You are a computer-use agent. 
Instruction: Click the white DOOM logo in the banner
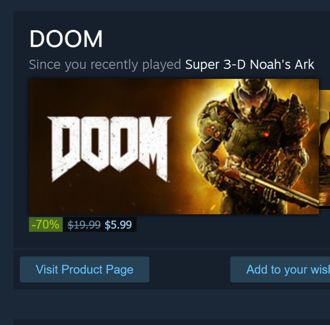[x=109, y=148]
